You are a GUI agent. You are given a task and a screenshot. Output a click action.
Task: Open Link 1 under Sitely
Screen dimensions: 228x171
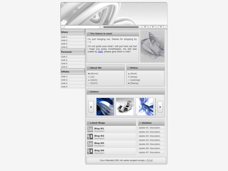[x=73, y=37]
